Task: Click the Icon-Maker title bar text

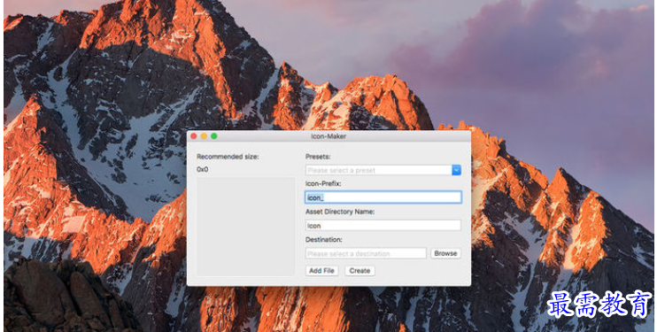Action: click(328, 136)
